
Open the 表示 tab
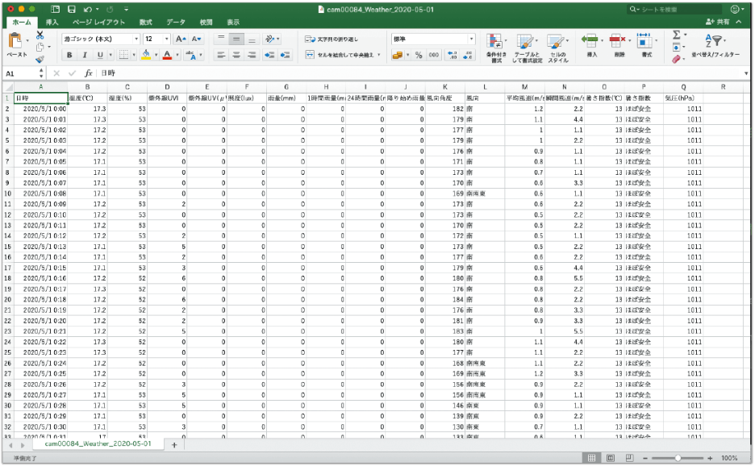click(234, 22)
